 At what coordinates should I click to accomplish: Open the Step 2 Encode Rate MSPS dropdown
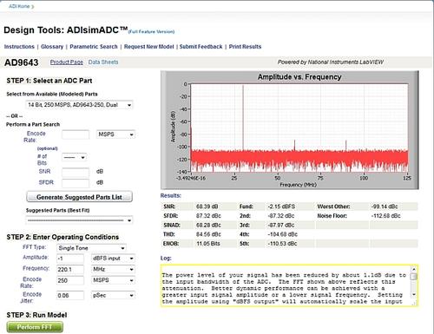113,280
